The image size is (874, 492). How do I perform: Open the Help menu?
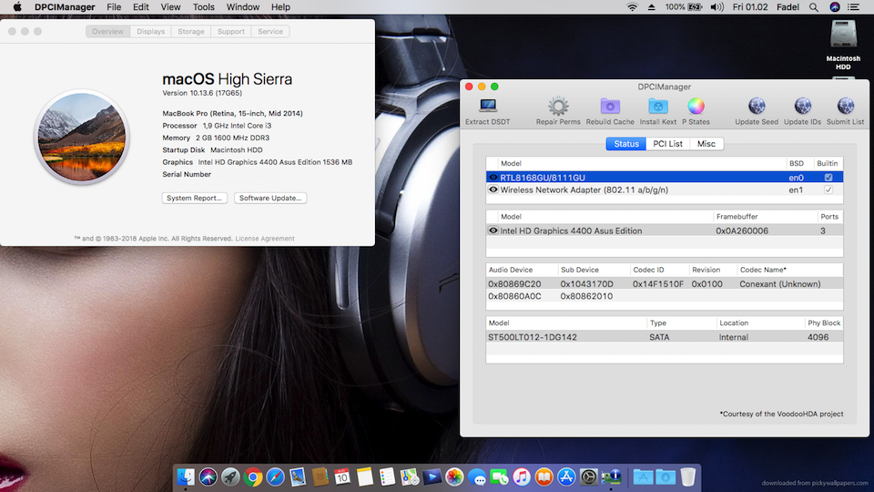coord(280,7)
